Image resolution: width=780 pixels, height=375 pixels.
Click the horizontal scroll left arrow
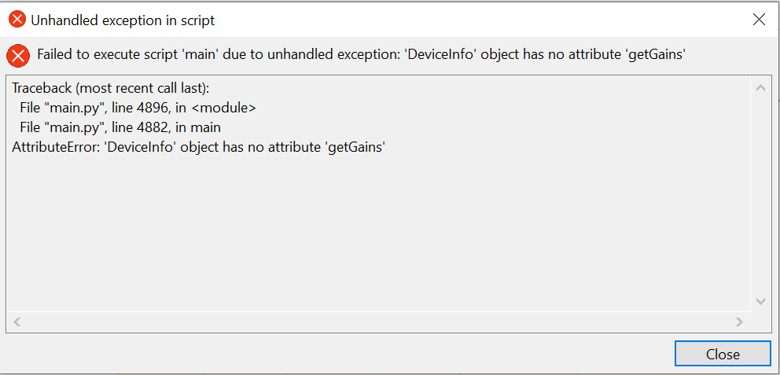click(17, 322)
